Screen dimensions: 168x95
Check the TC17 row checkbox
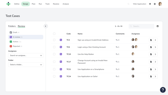(54, 62)
